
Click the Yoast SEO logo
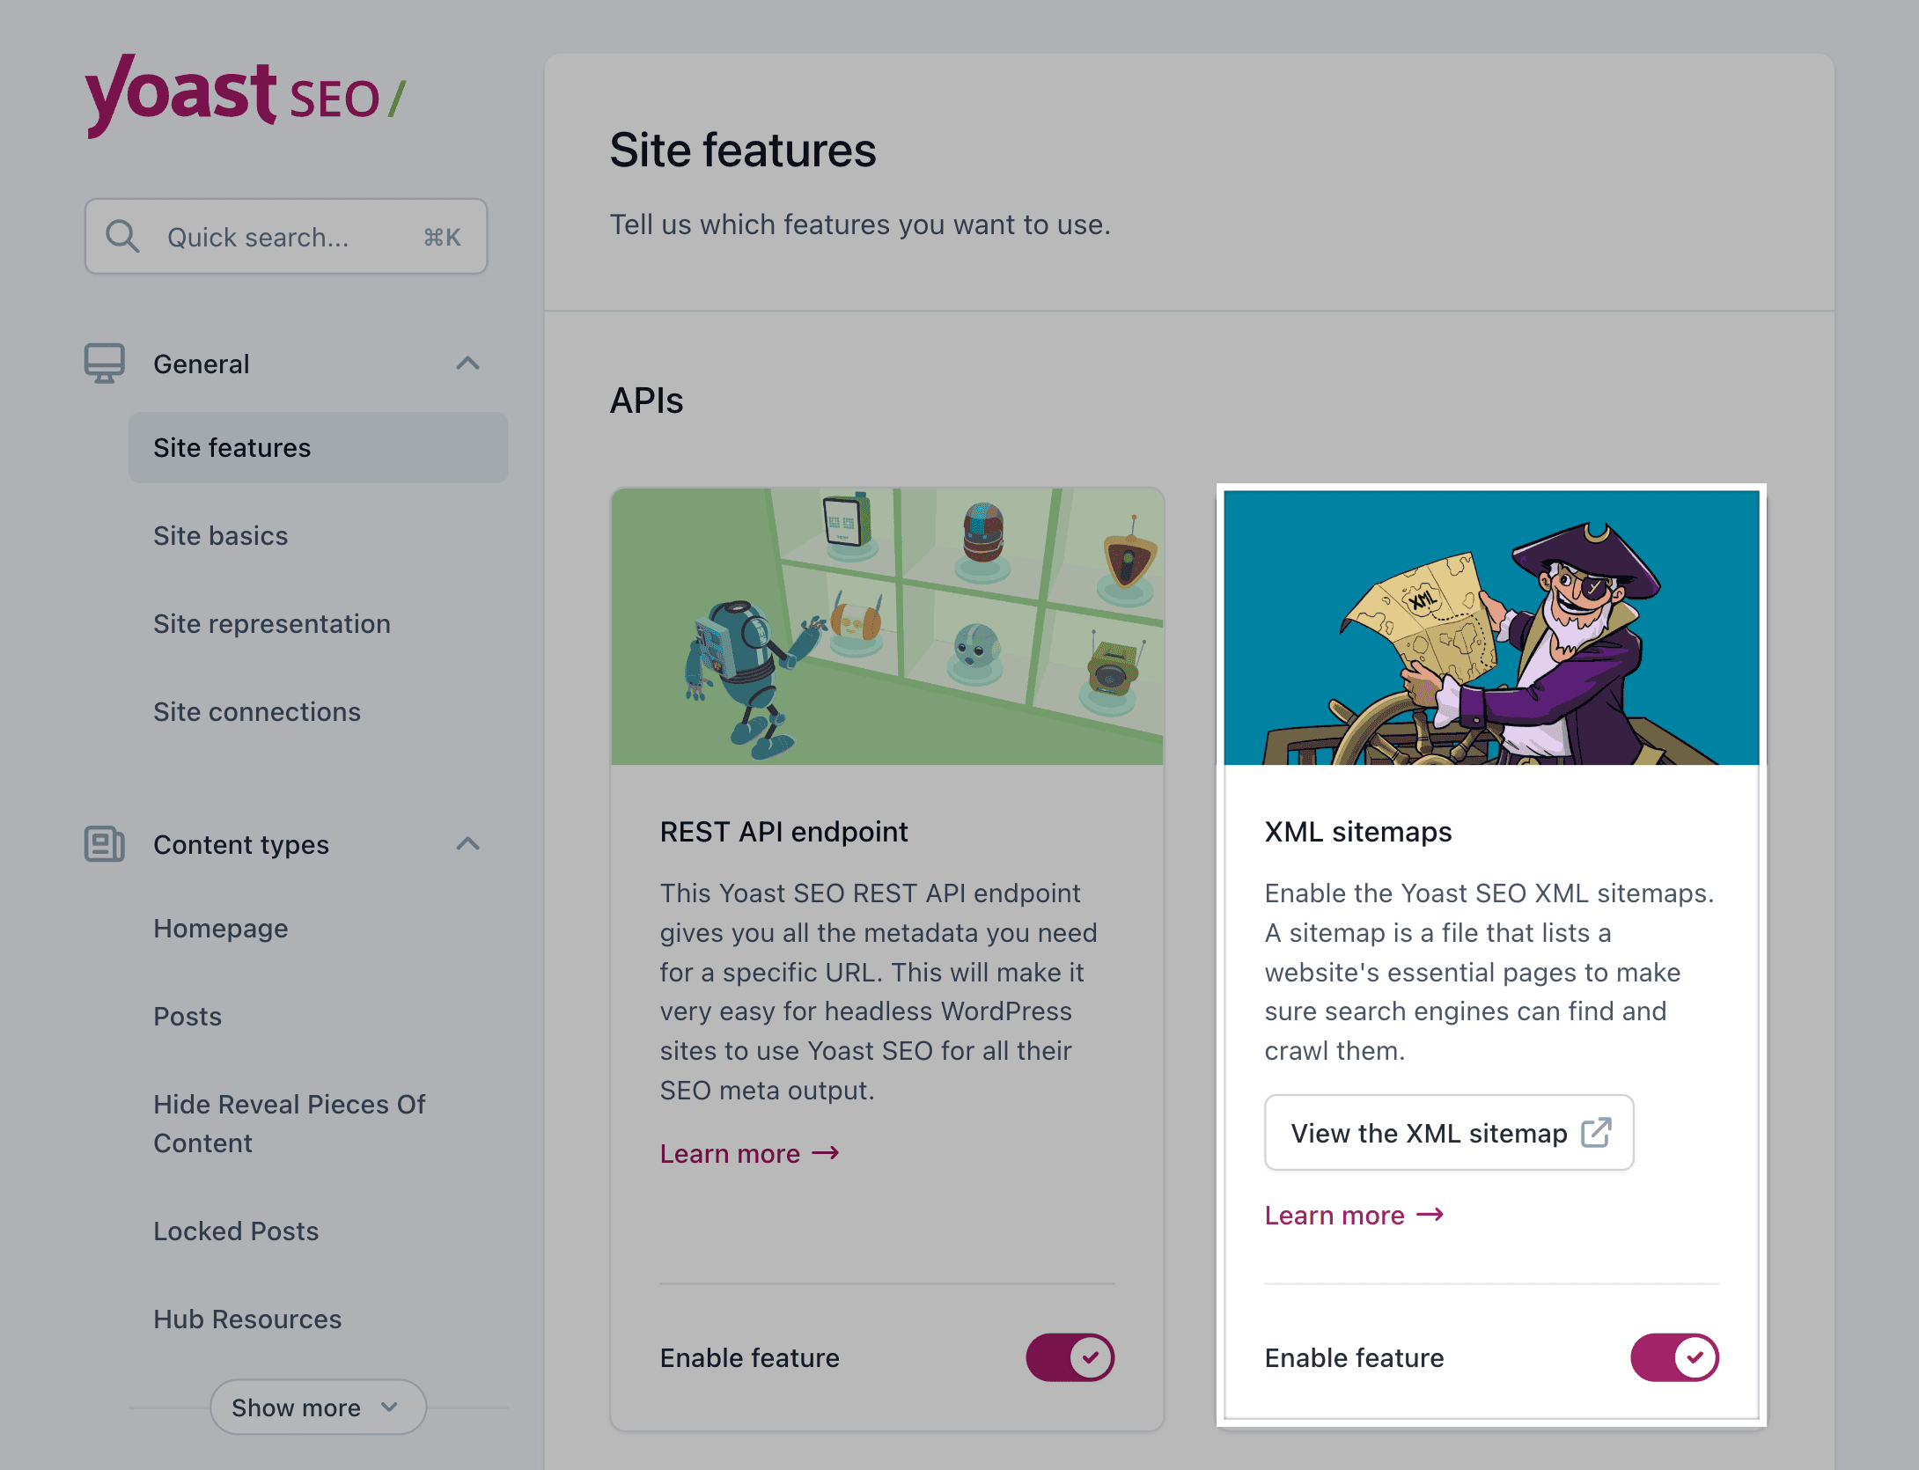click(245, 97)
